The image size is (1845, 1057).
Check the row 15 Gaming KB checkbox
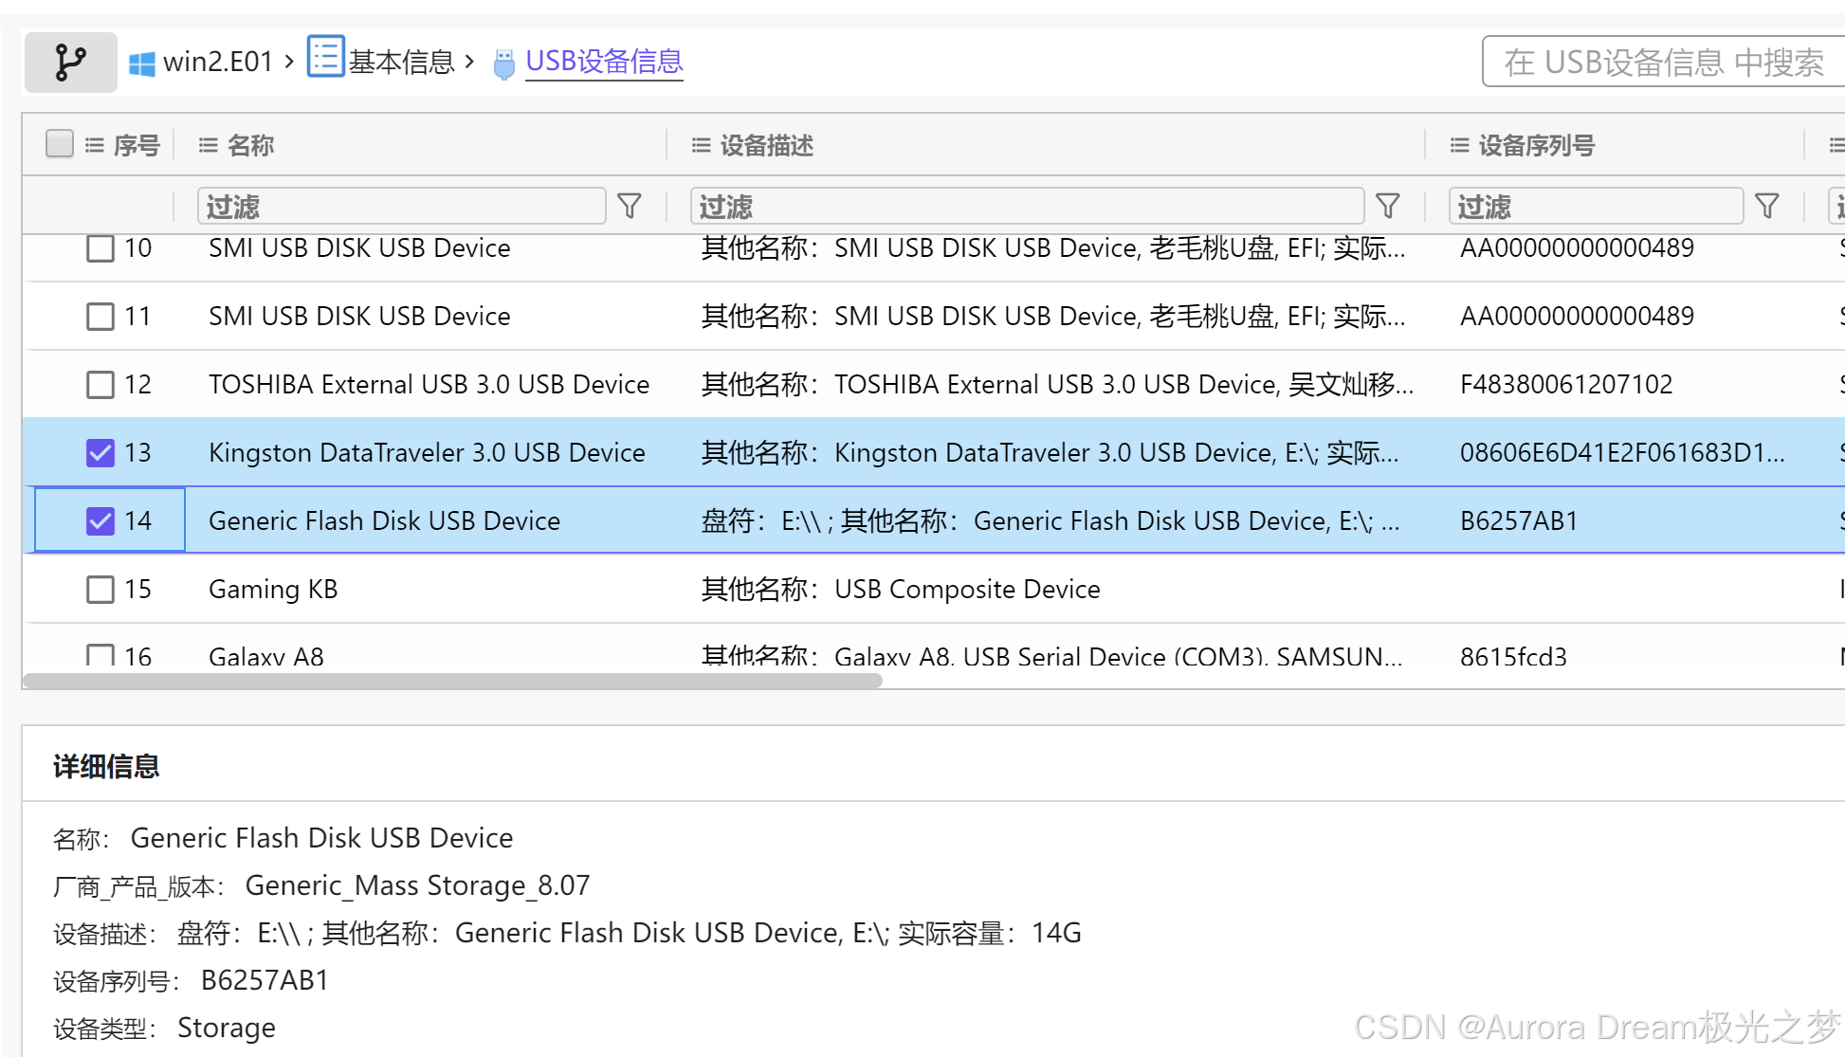(100, 590)
